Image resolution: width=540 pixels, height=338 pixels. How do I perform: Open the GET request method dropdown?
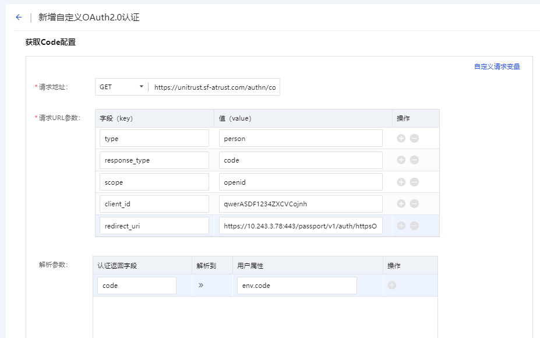[x=122, y=87]
